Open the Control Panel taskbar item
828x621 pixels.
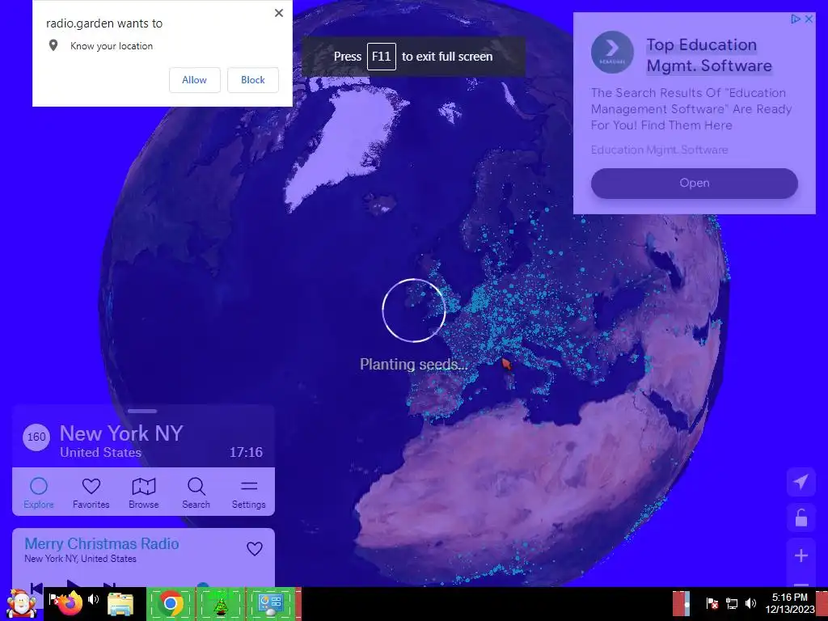(x=270, y=604)
